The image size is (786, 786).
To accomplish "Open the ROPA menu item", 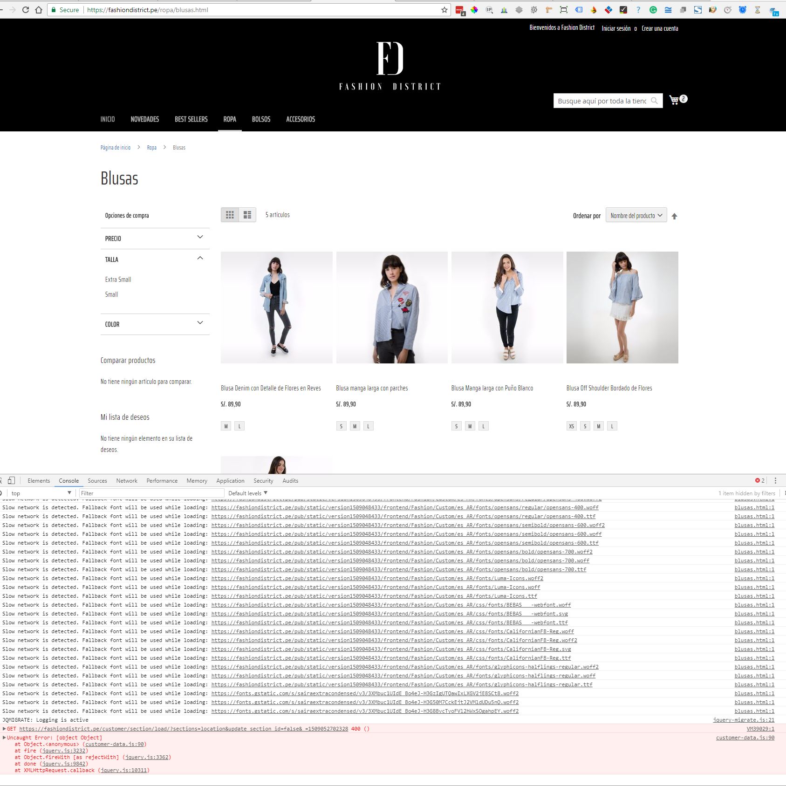I will pos(230,119).
